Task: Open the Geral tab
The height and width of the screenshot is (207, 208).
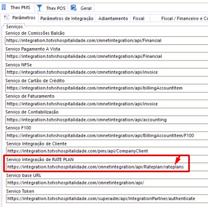Action: coord(81,8)
